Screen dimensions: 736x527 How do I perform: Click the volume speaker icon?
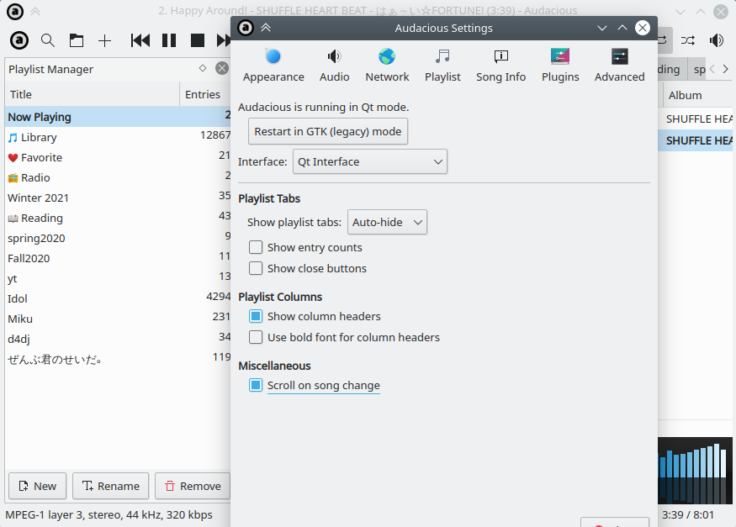(x=717, y=40)
